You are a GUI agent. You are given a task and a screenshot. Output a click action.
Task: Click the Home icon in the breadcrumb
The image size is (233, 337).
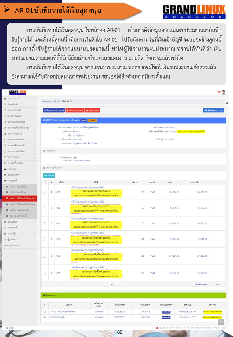(x=43, y=102)
